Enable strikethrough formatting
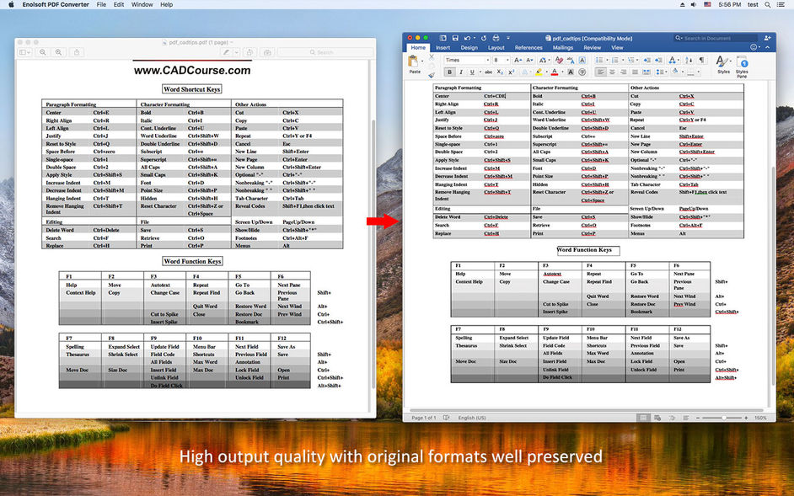The image size is (794, 496). pyautogui.click(x=489, y=72)
